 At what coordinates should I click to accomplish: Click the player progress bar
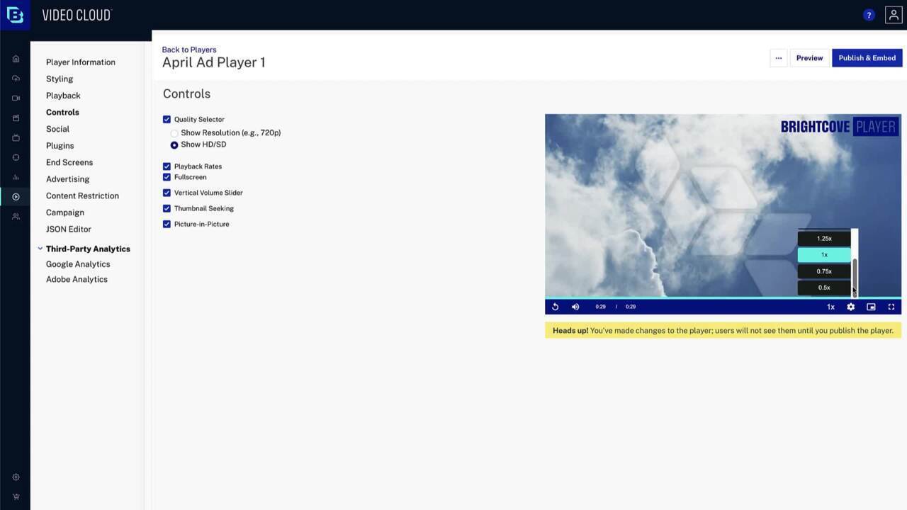click(723, 297)
